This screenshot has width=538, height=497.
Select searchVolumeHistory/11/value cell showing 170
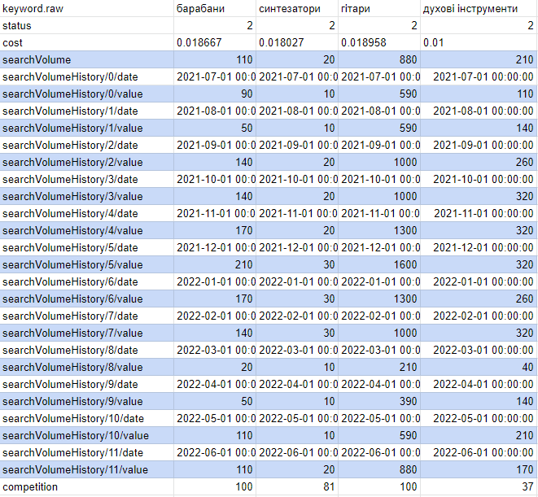pyautogui.click(x=479, y=469)
